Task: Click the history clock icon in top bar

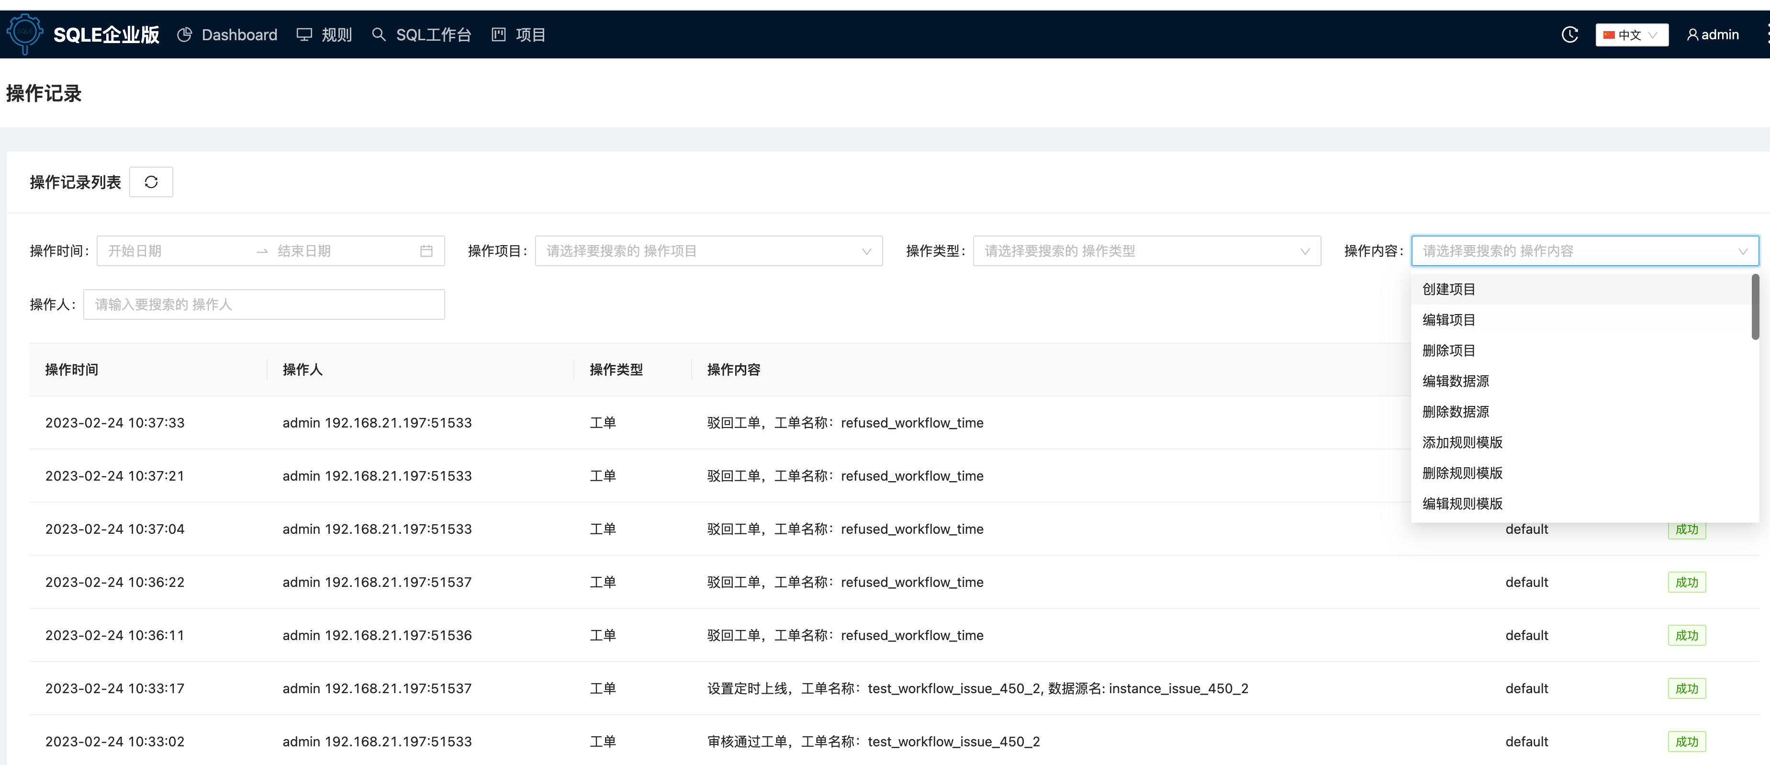Action: point(1570,34)
